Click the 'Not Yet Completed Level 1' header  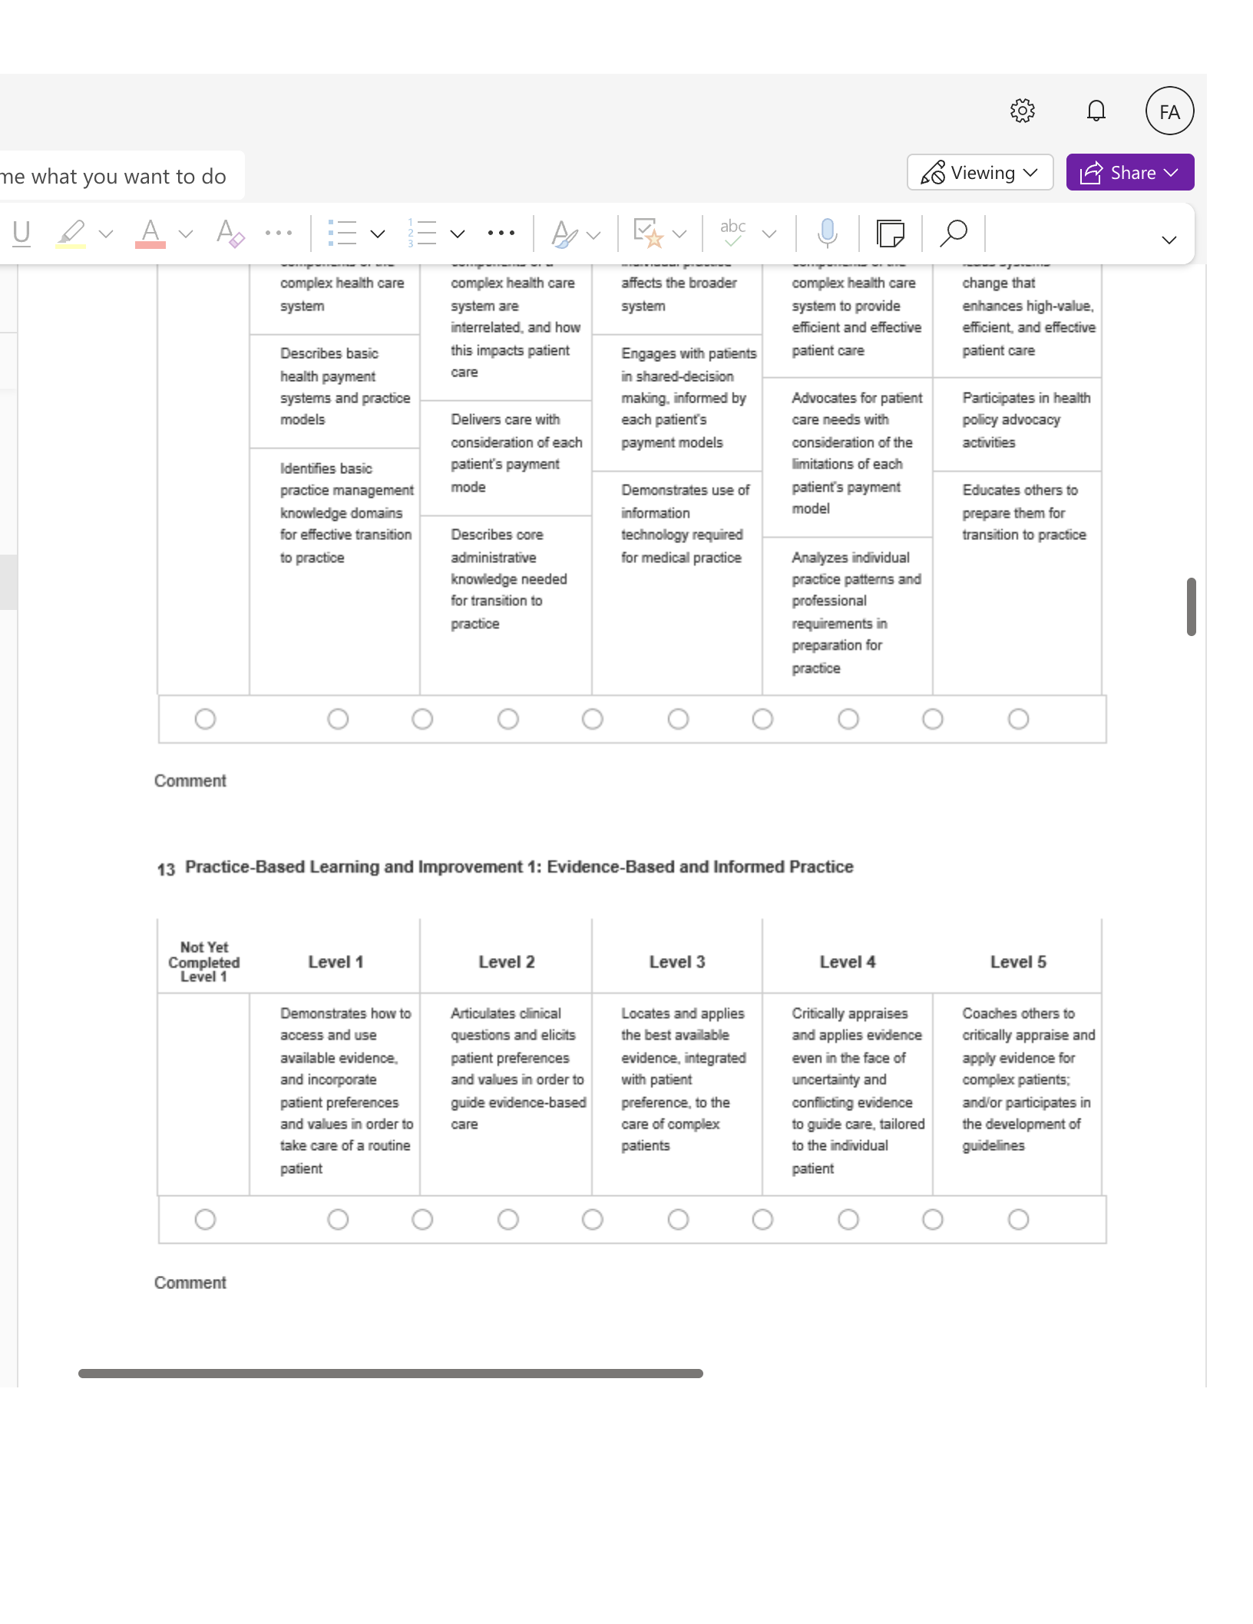point(204,962)
